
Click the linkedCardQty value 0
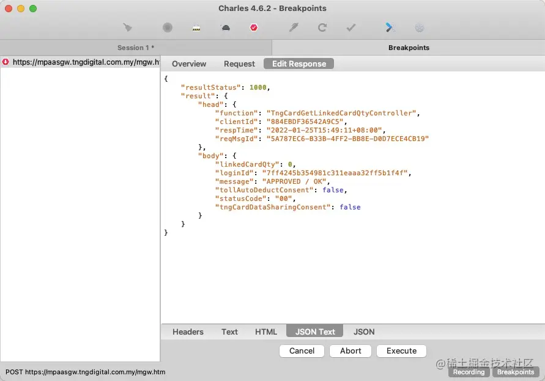(x=290, y=164)
